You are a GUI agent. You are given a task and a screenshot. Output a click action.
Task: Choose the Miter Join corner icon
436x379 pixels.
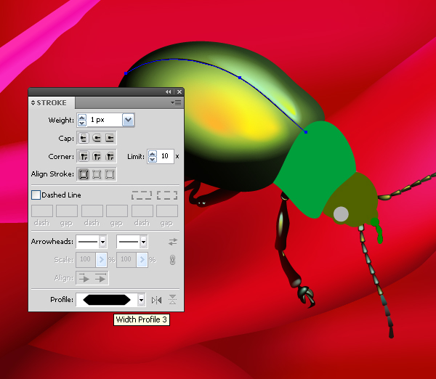coord(83,156)
